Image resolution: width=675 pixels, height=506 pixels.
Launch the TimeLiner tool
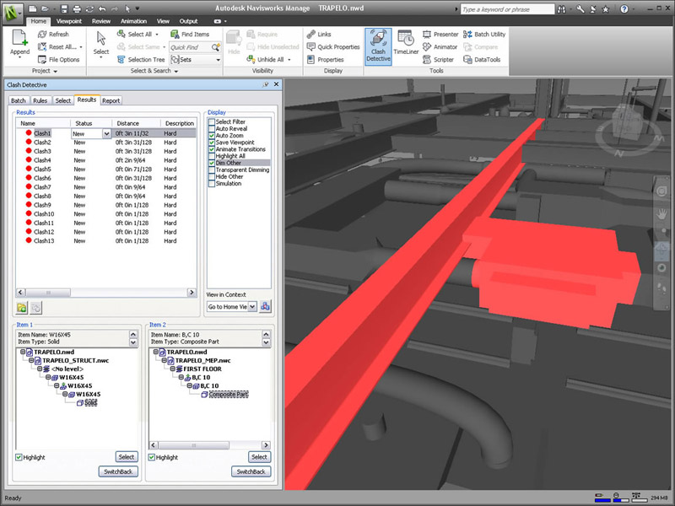click(406, 45)
